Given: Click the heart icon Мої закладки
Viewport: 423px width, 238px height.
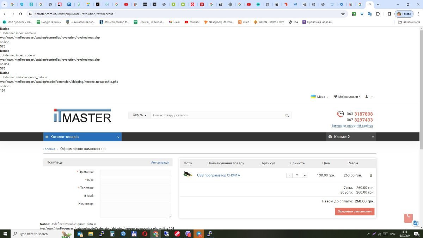Looking at the screenshot, I should pyautogui.click(x=336, y=97).
